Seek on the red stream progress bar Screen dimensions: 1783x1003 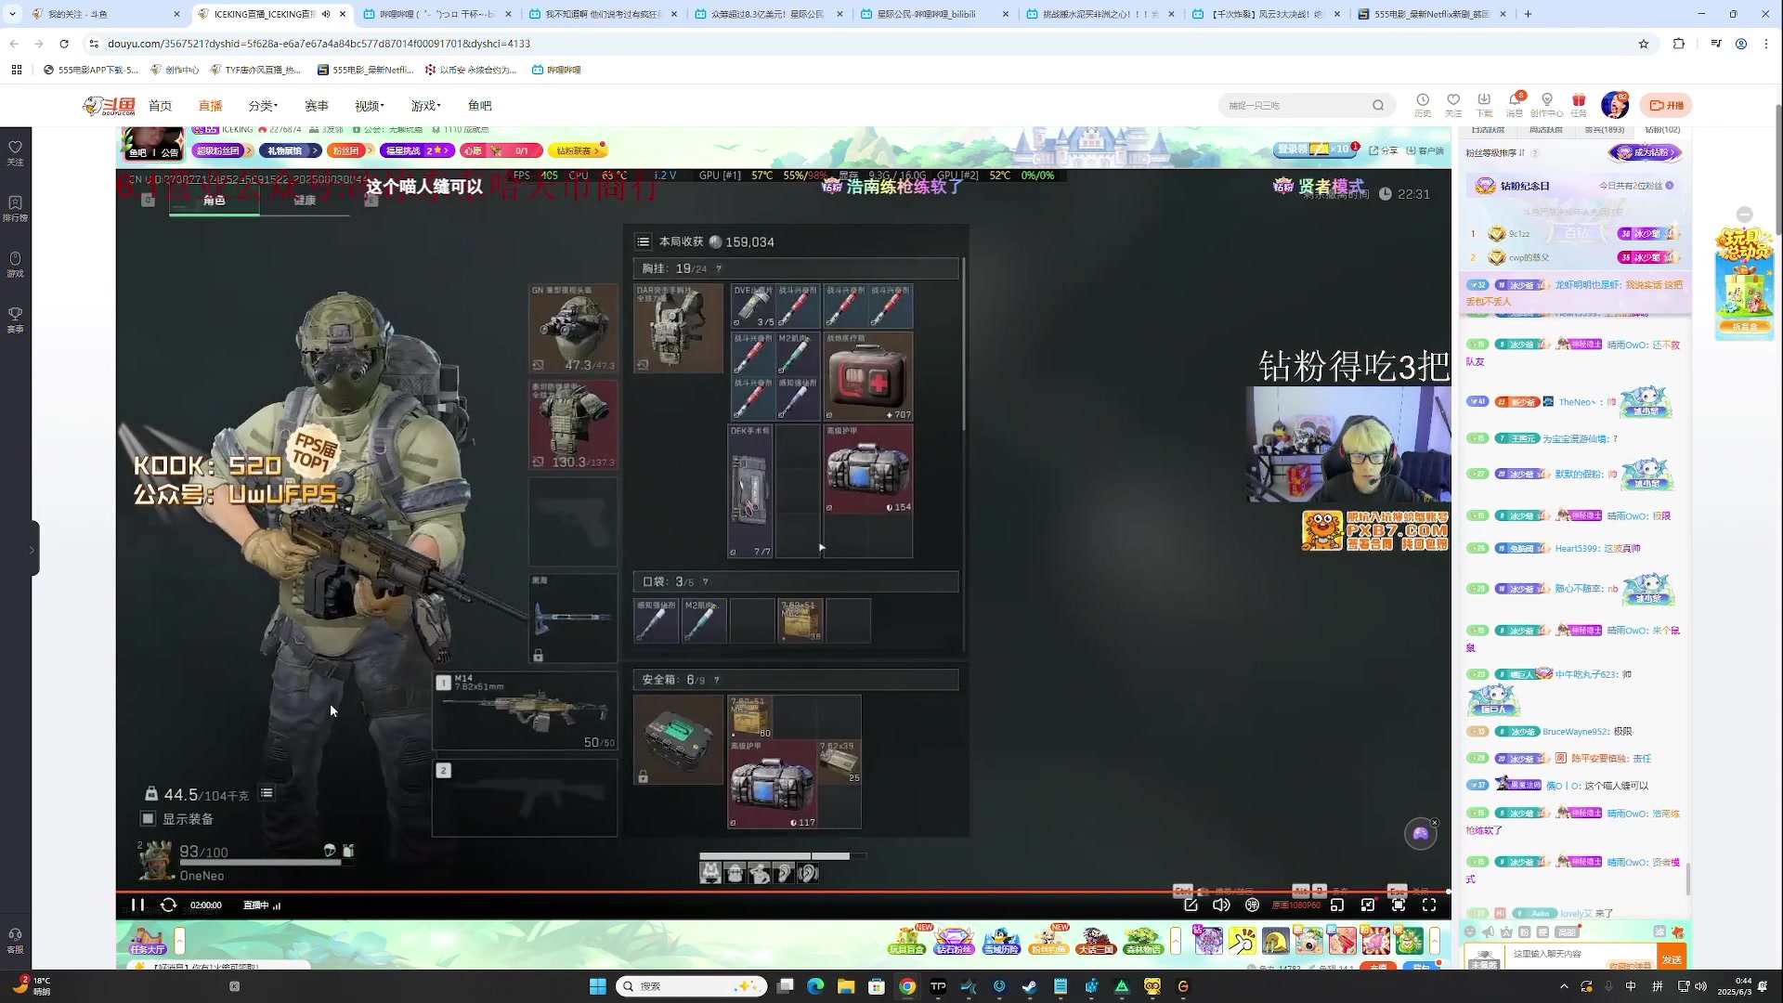point(783,891)
